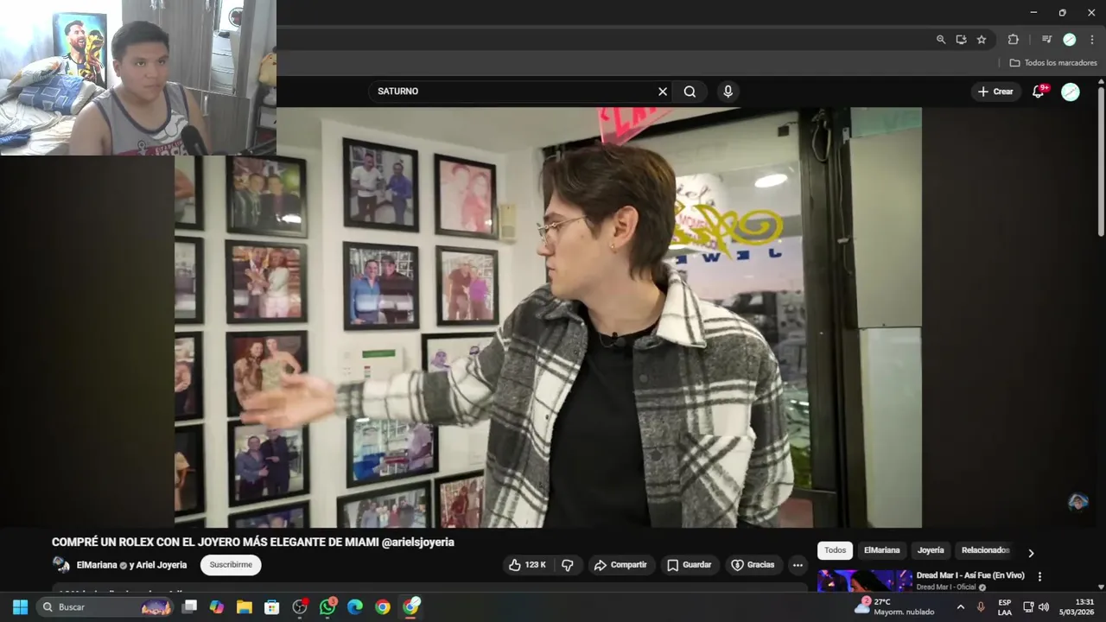Viewport: 1106px width, 622px height.
Task: Open ESP LAA language switcher
Action: 1005,607
